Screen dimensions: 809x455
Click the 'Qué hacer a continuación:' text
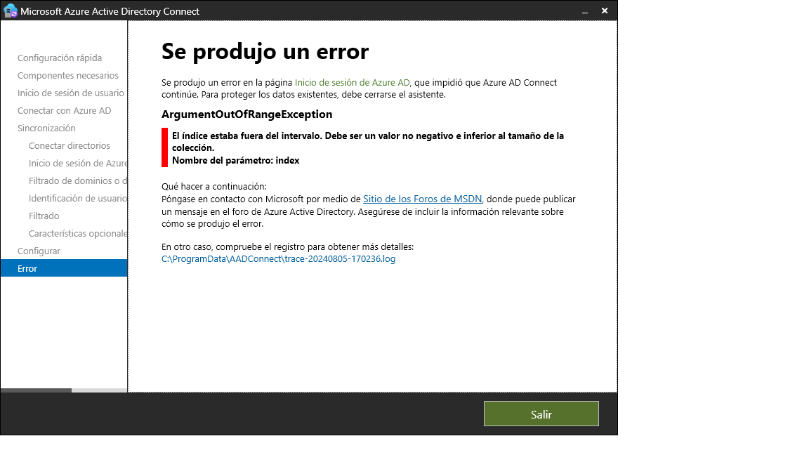pos(214,187)
